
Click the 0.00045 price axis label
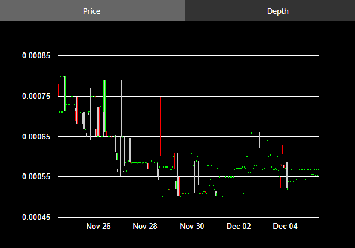[x=36, y=217]
